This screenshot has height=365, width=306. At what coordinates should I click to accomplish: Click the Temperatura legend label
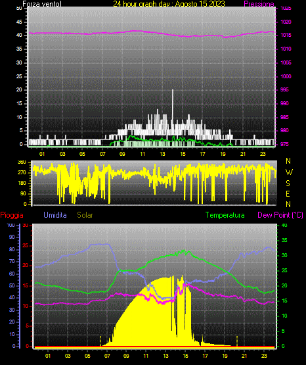(225, 215)
